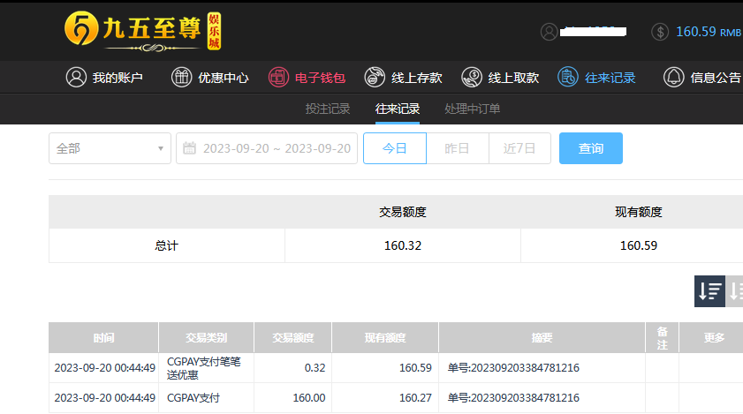743x414 pixels.
Task: Open the 线上取款 menu
Action: click(x=500, y=77)
